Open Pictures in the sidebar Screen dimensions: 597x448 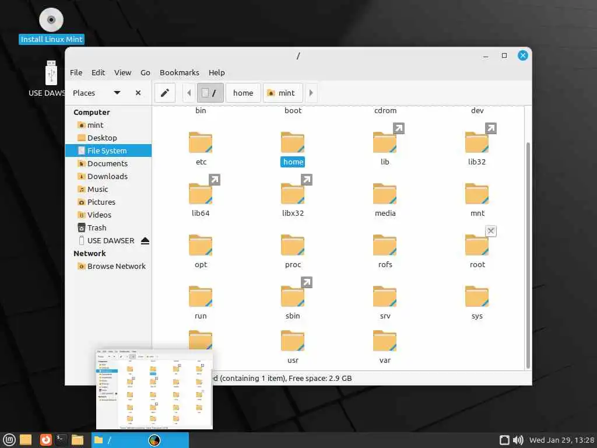[108, 202]
